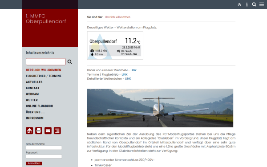Click the Anmelden login button
The image size is (267, 167).
34,163
